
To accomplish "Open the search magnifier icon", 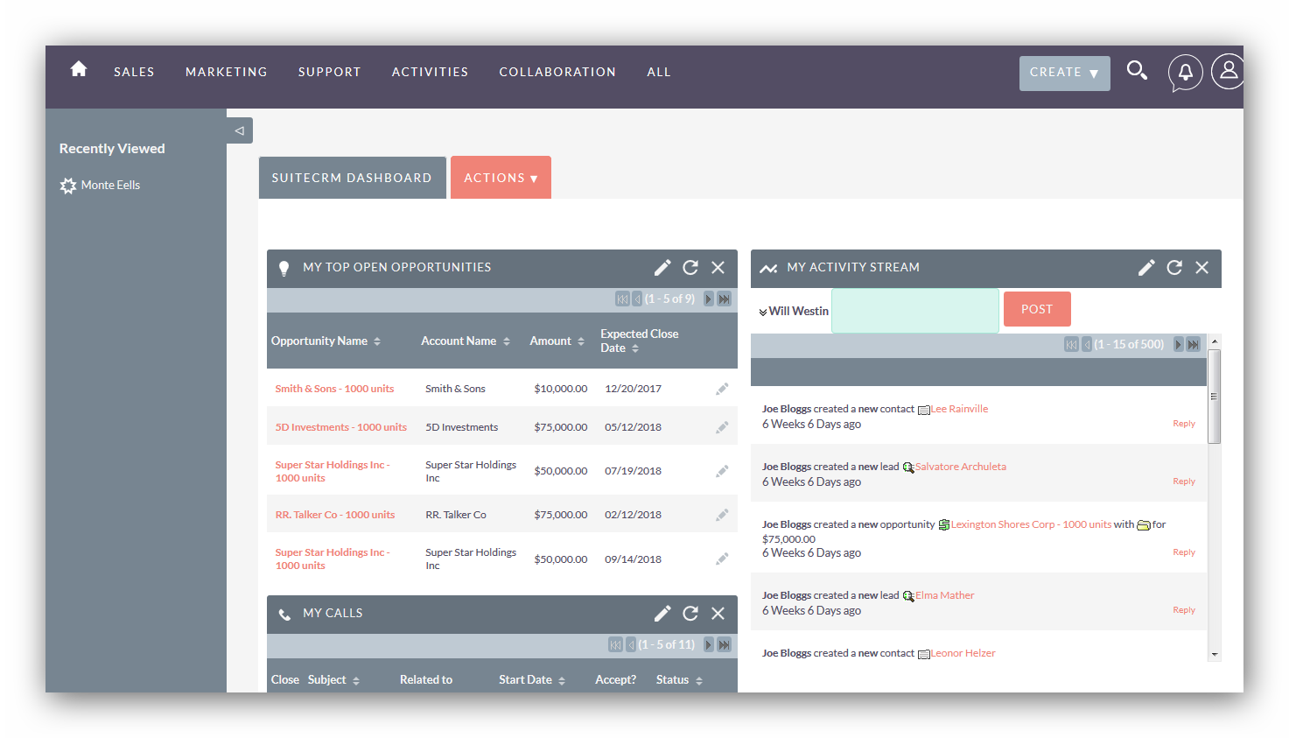I will click(1137, 70).
